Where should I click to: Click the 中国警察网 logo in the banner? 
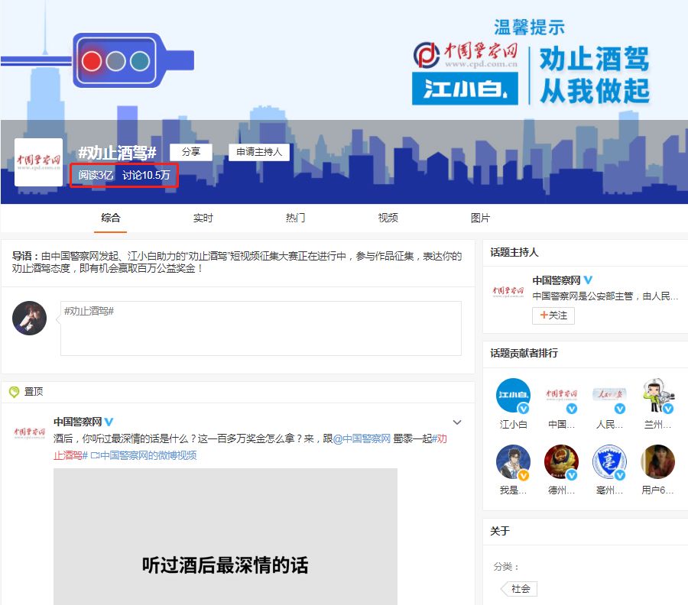click(465, 55)
